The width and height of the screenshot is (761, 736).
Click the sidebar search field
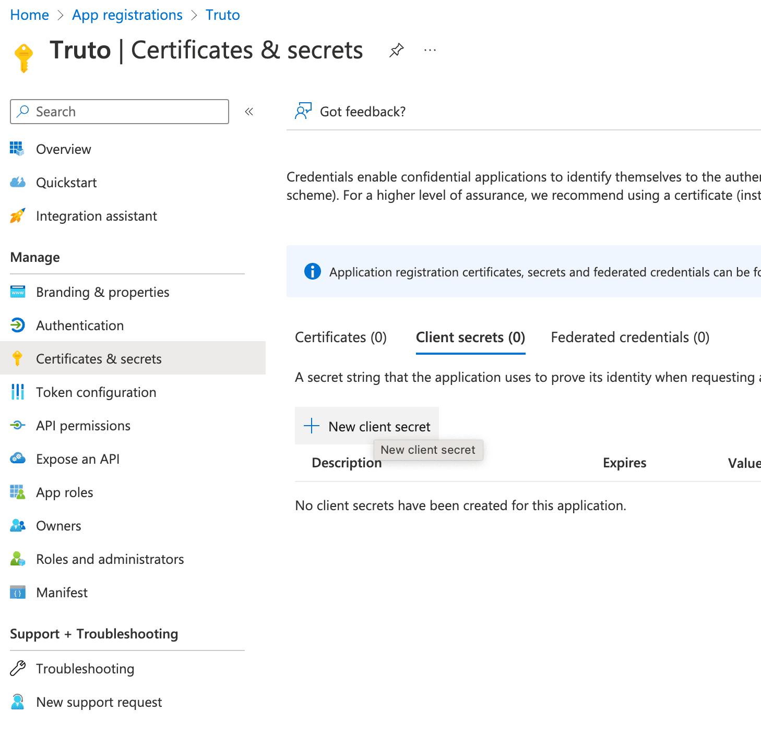pyautogui.click(x=119, y=112)
